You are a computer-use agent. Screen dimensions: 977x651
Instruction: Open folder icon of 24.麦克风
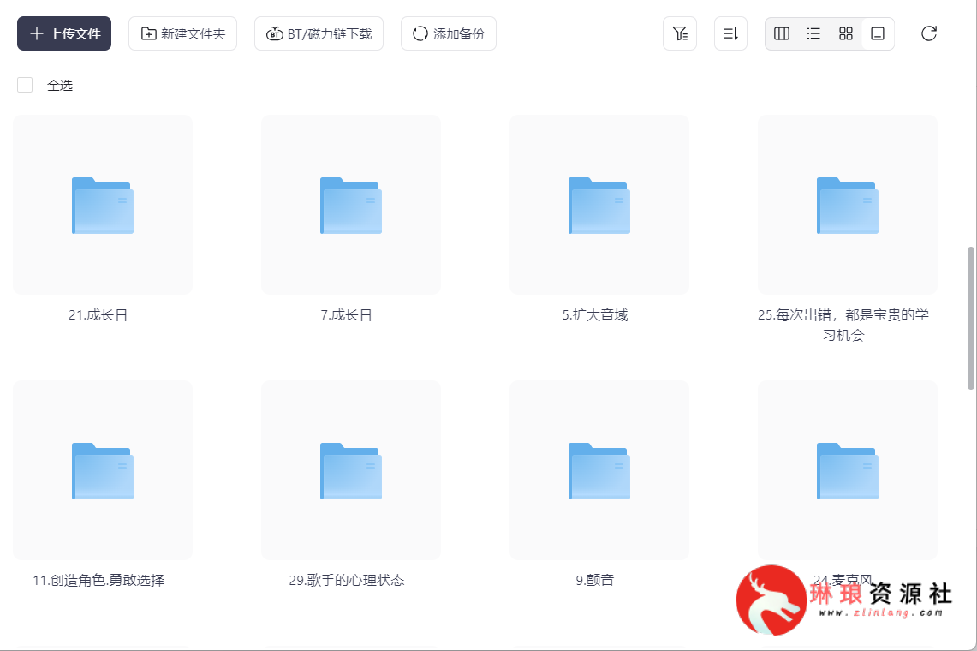click(848, 471)
